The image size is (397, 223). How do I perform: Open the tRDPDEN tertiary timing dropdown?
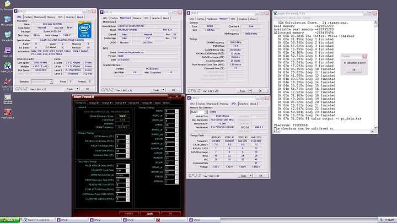pos(176,158)
